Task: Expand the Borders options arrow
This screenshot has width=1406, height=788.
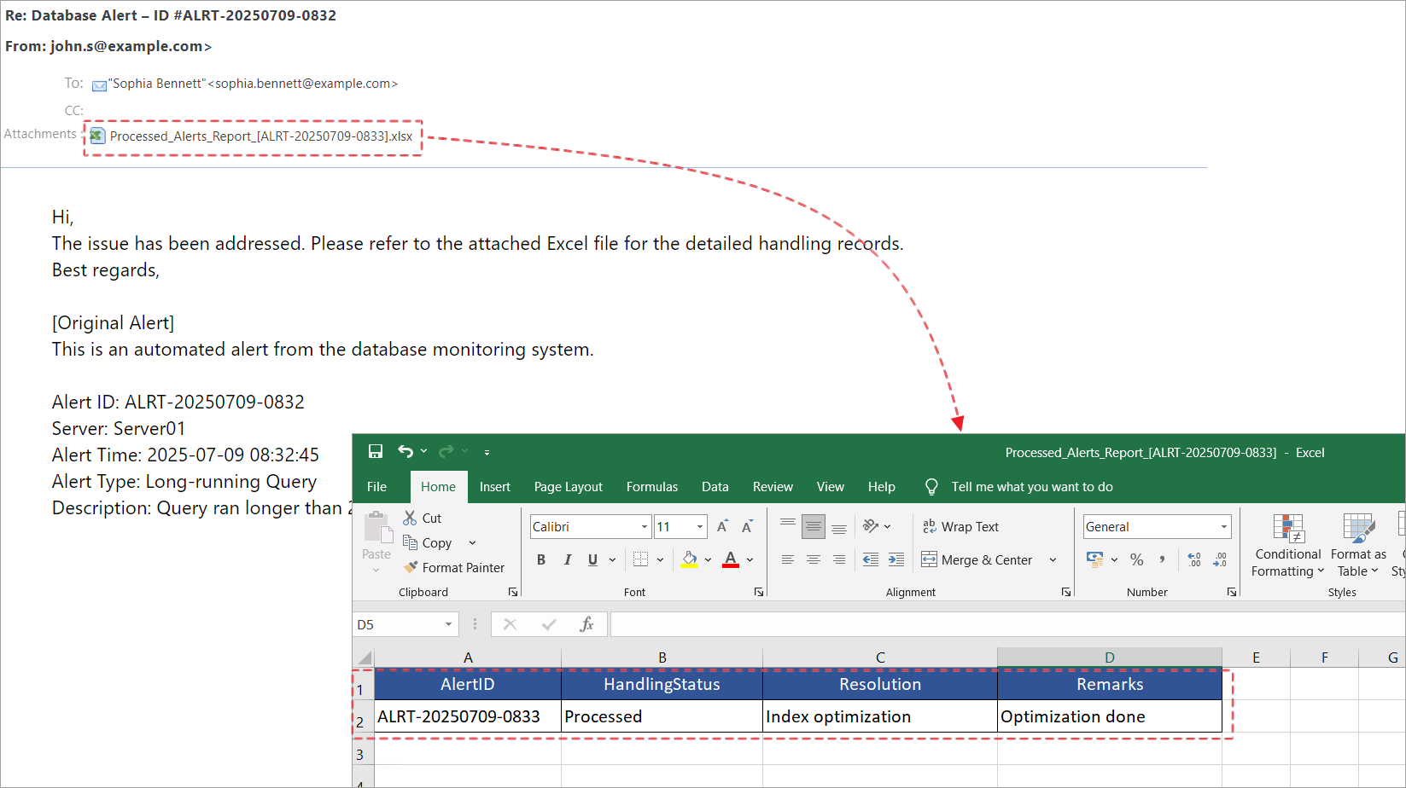Action: coord(660,559)
